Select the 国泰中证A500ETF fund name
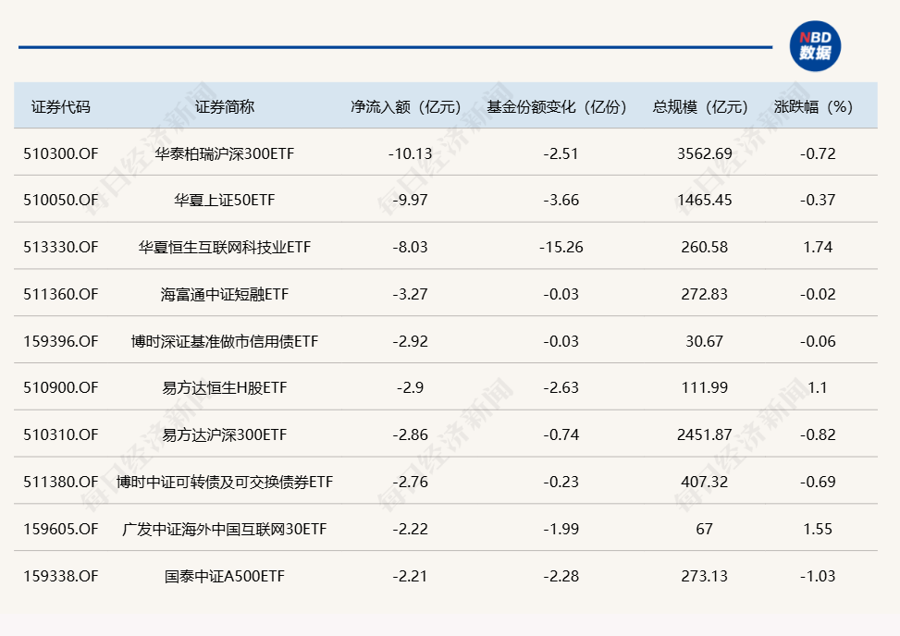The image size is (900, 636). [x=225, y=576]
